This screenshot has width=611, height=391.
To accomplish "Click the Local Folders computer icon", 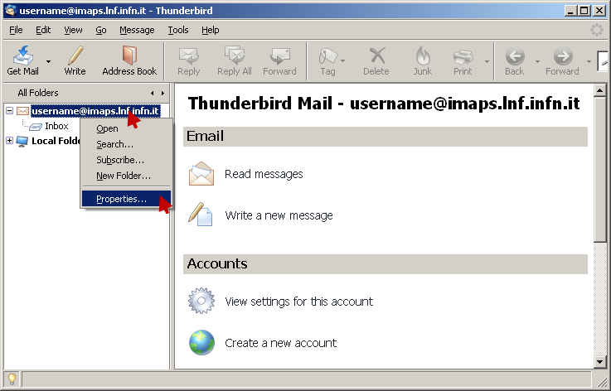I will (x=22, y=141).
